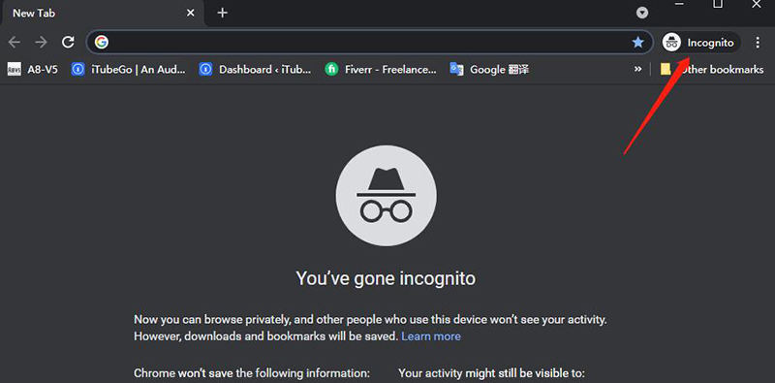Go forward with the right arrow icon

pyautogui.click(x=41, y=43)
